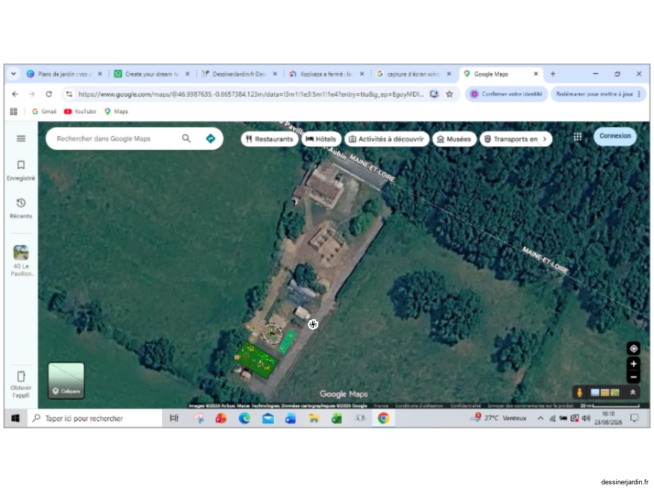This screenshot has height=491, width=654.
Task: Open the Enregistré saved places panel
Action: click(x=21, y=170)
